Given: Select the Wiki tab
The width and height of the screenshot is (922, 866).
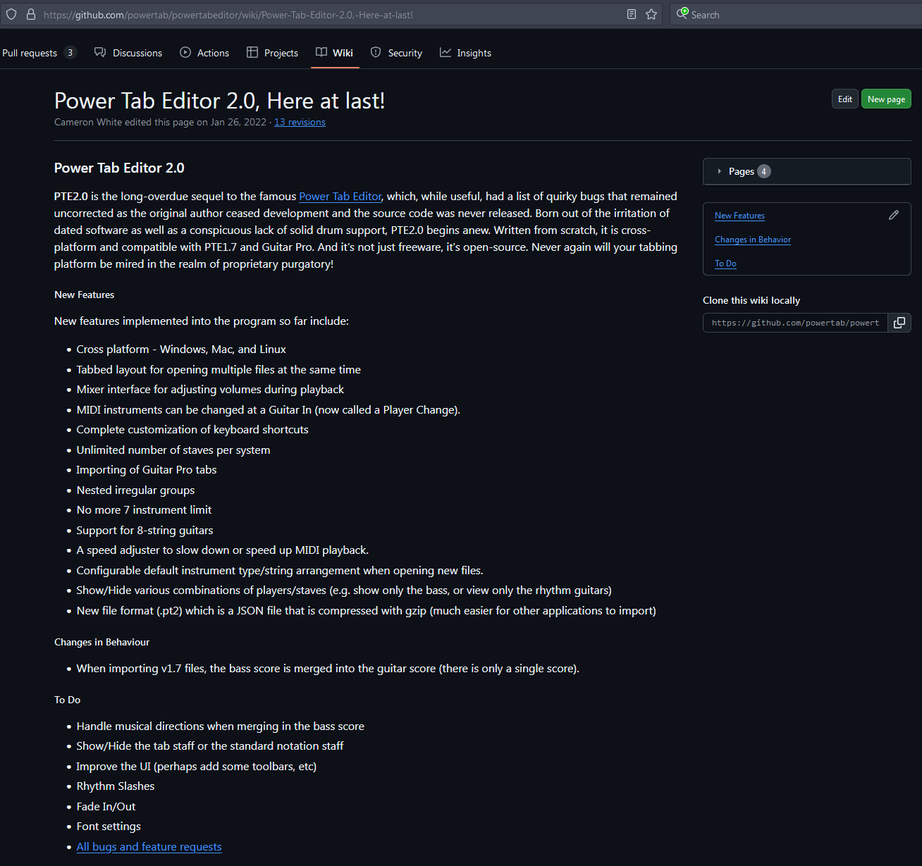Looking at the screenshot, I should tap(335, 53).
